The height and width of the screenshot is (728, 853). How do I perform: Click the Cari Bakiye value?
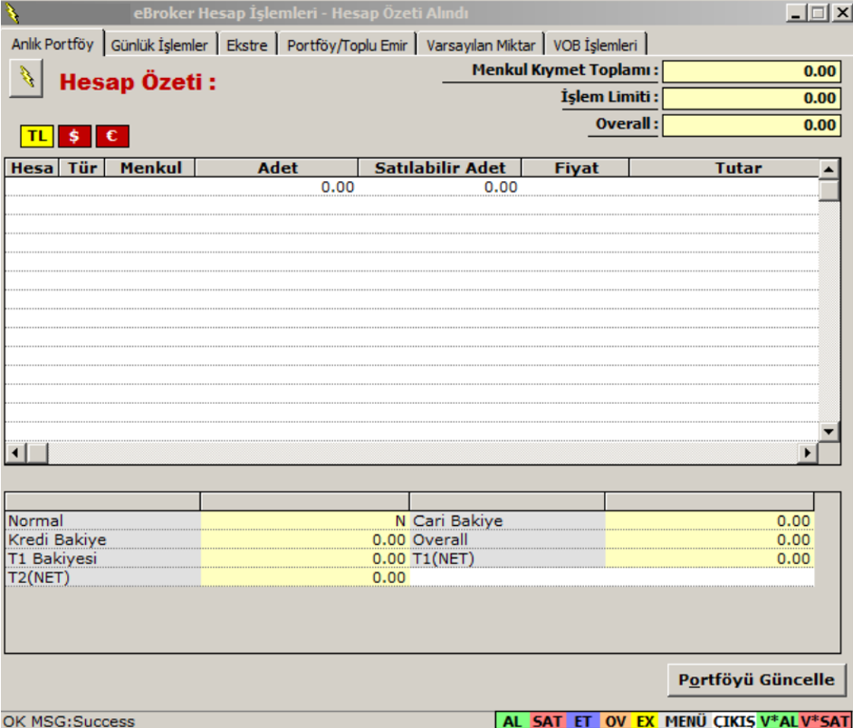coord(709,521)
